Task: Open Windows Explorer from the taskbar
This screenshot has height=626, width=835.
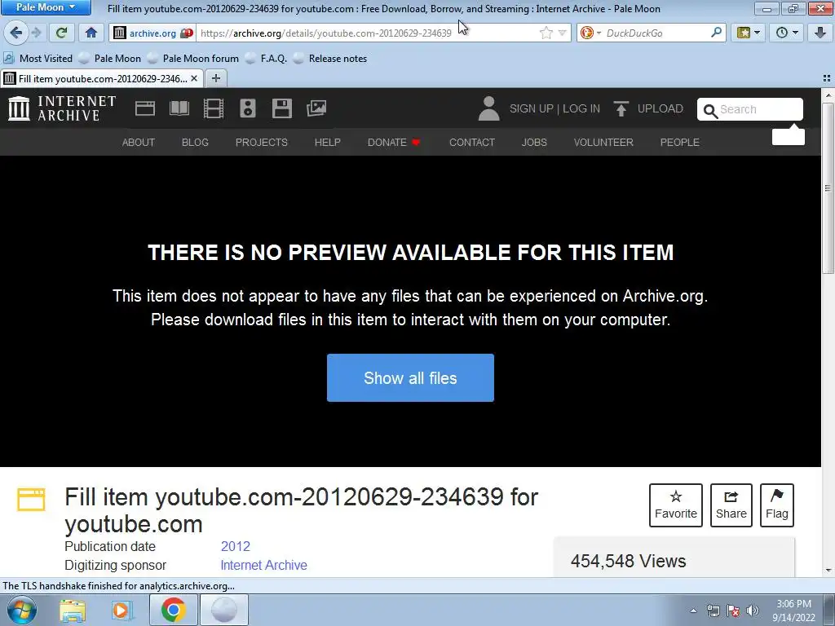Action: click(x=73, y=610)
